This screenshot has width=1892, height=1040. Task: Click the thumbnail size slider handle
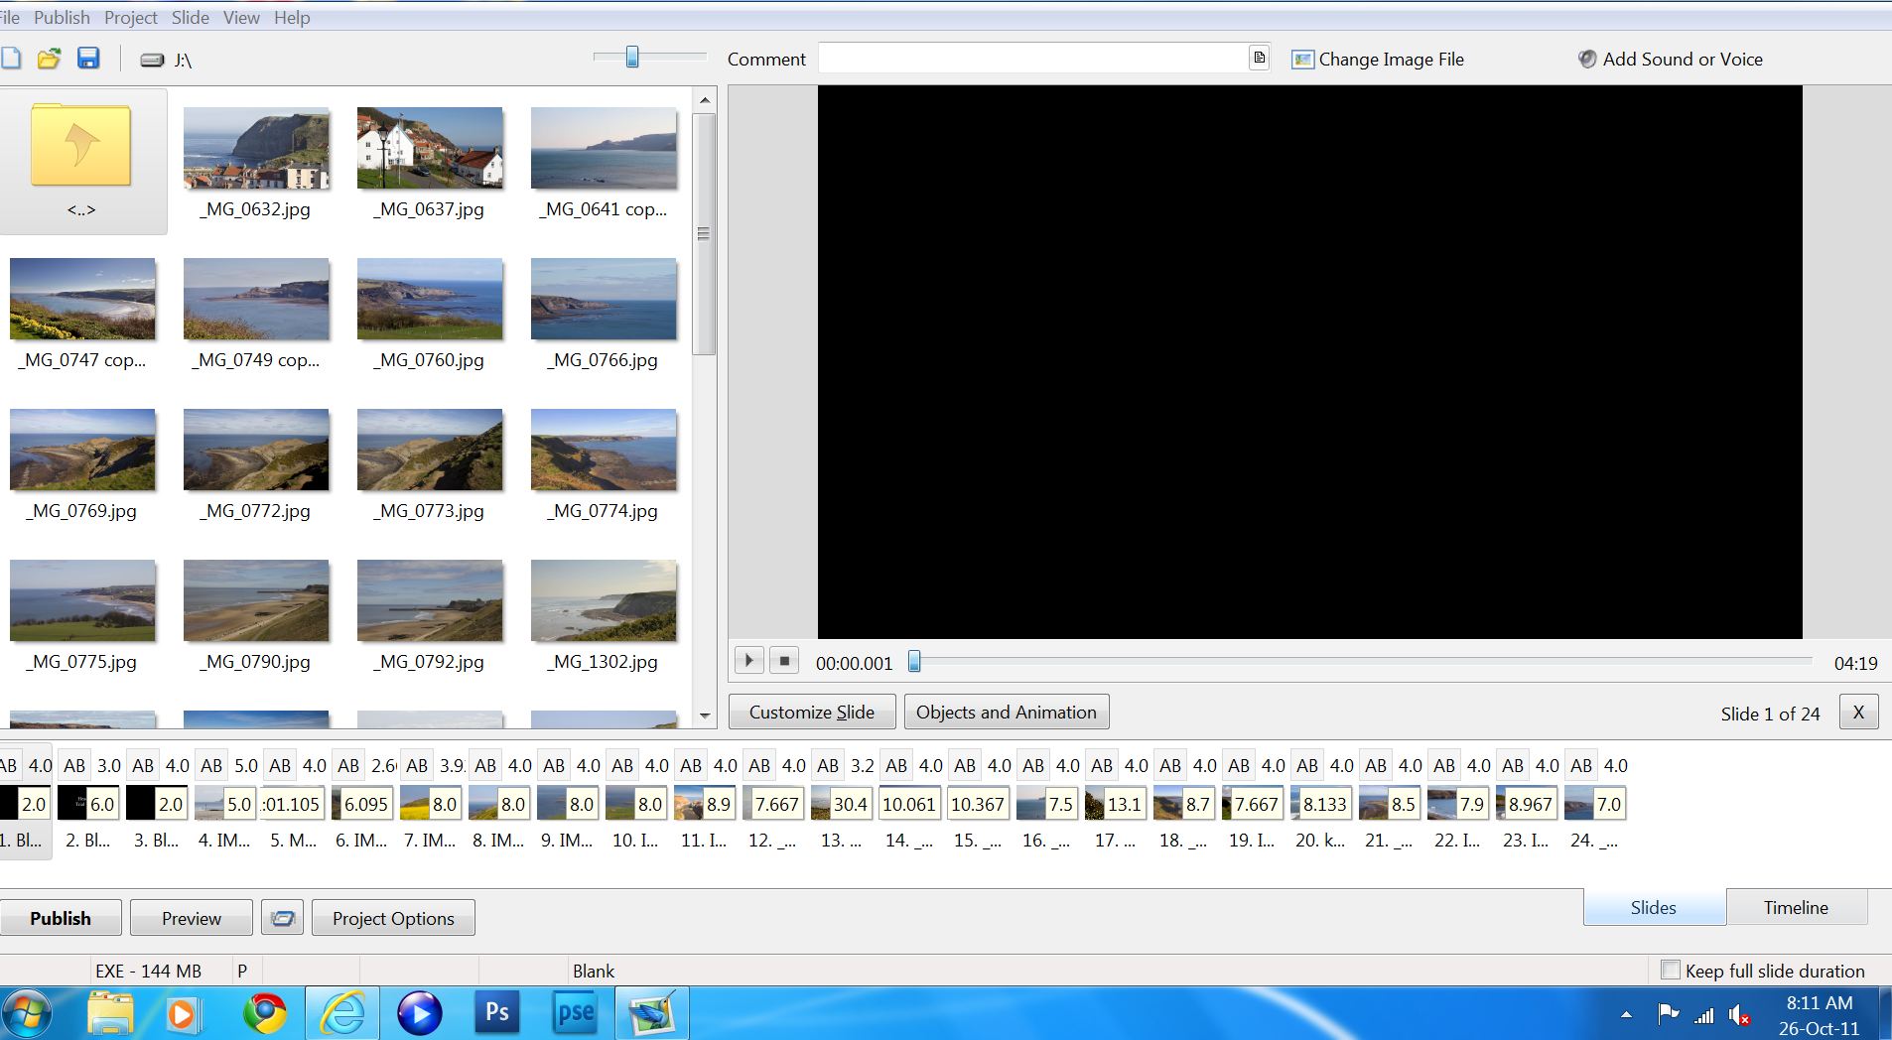point(632,58)
